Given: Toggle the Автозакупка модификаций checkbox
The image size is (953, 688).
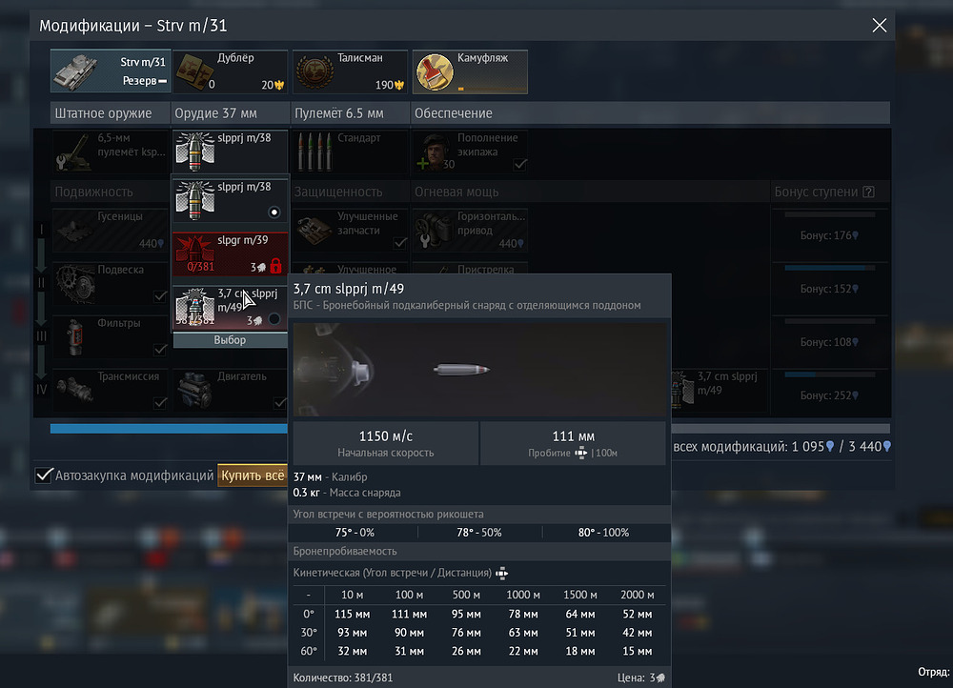Looking at the screenshot, I should pyautogui.click(x=44, y=476).
